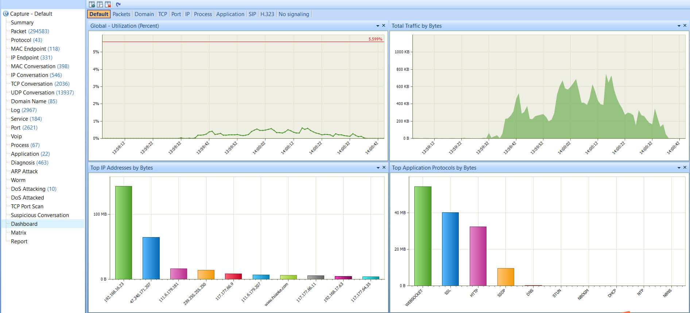Select MAC Endpoint (118)
The width and height of the screenshot is (690, 313).
35,49
